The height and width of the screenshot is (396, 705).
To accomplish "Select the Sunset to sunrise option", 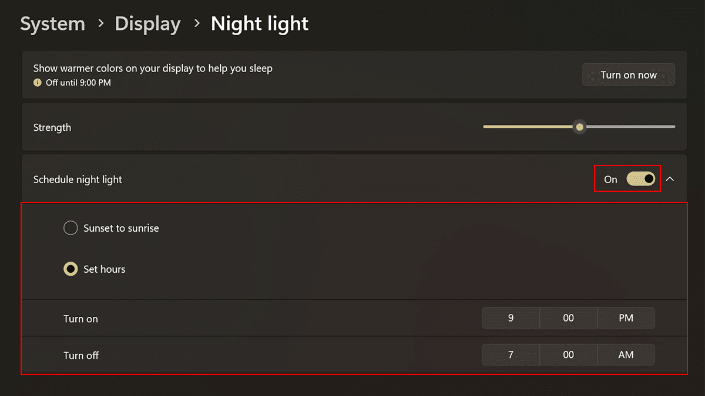I will pos(70,228).
